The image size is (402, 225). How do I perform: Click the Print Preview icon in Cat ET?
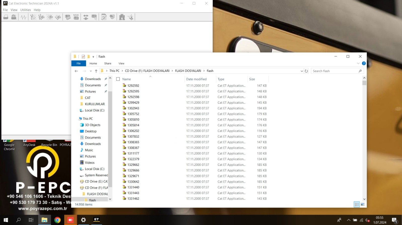(x=14, y=17)
